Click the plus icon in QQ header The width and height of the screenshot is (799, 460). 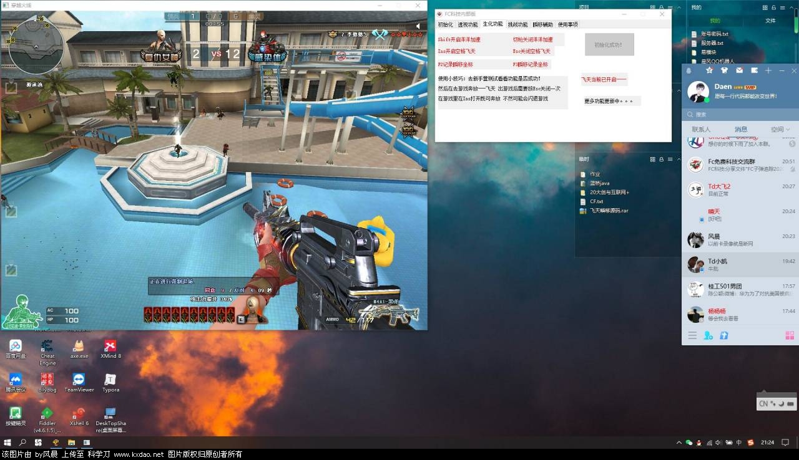point(768,70)
